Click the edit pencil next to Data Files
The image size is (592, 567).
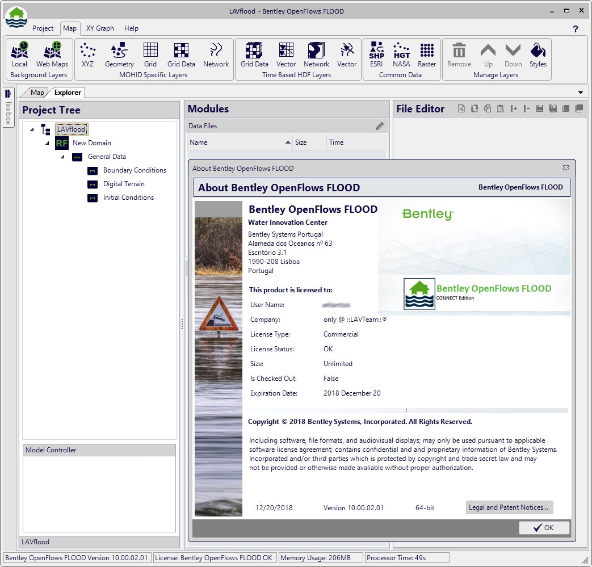click(380, 126)
